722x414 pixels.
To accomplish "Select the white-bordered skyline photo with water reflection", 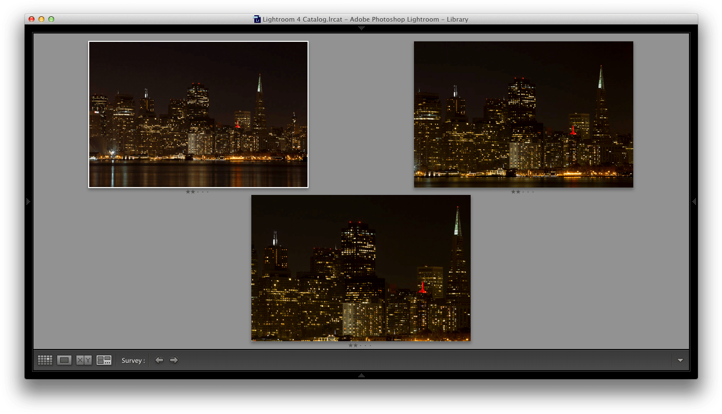I will click(x=198, y=114).
